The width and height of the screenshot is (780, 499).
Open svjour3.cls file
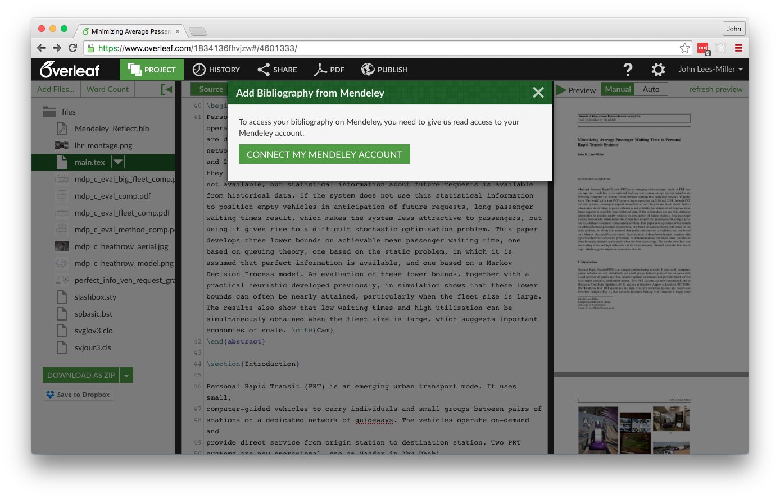click(x=93, y=347)
